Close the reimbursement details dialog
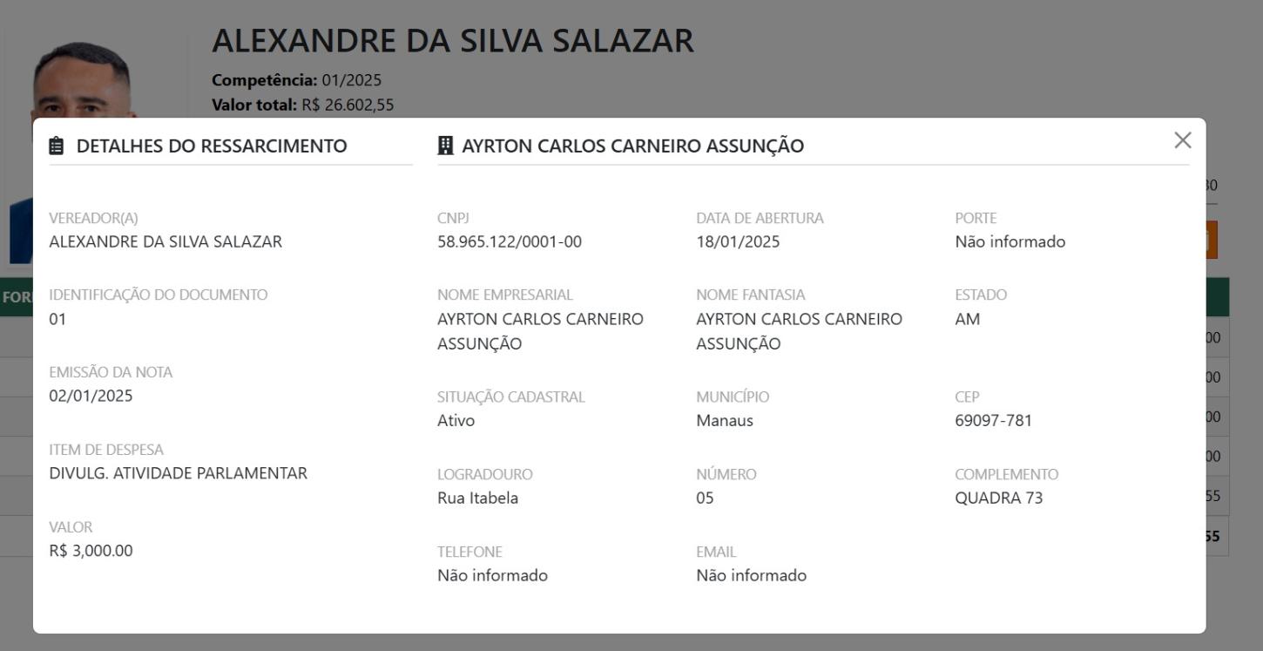Image resolution: width=1263 pixels, height=651 pixels. [1182, 140]
